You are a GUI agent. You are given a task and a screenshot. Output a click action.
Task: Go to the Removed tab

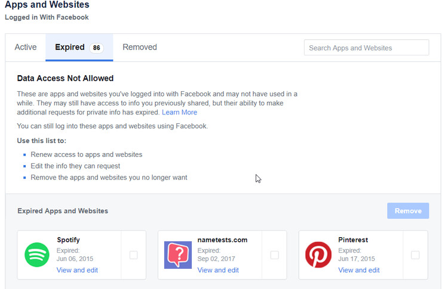[140, 47]
